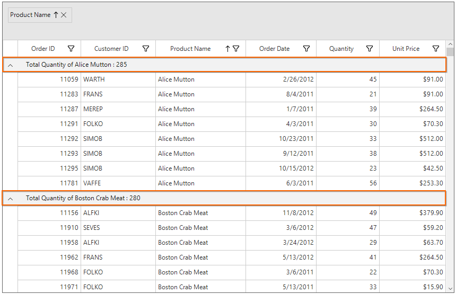
Task: Click the scrollbar up arrow
Action: [450, 44]
